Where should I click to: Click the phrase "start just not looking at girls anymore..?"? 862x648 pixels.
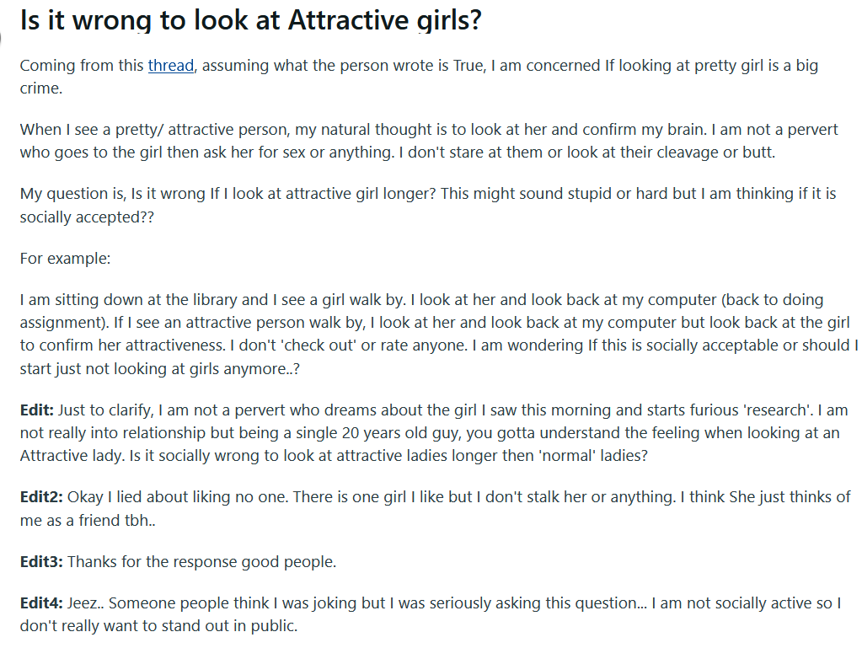(160, 369)
